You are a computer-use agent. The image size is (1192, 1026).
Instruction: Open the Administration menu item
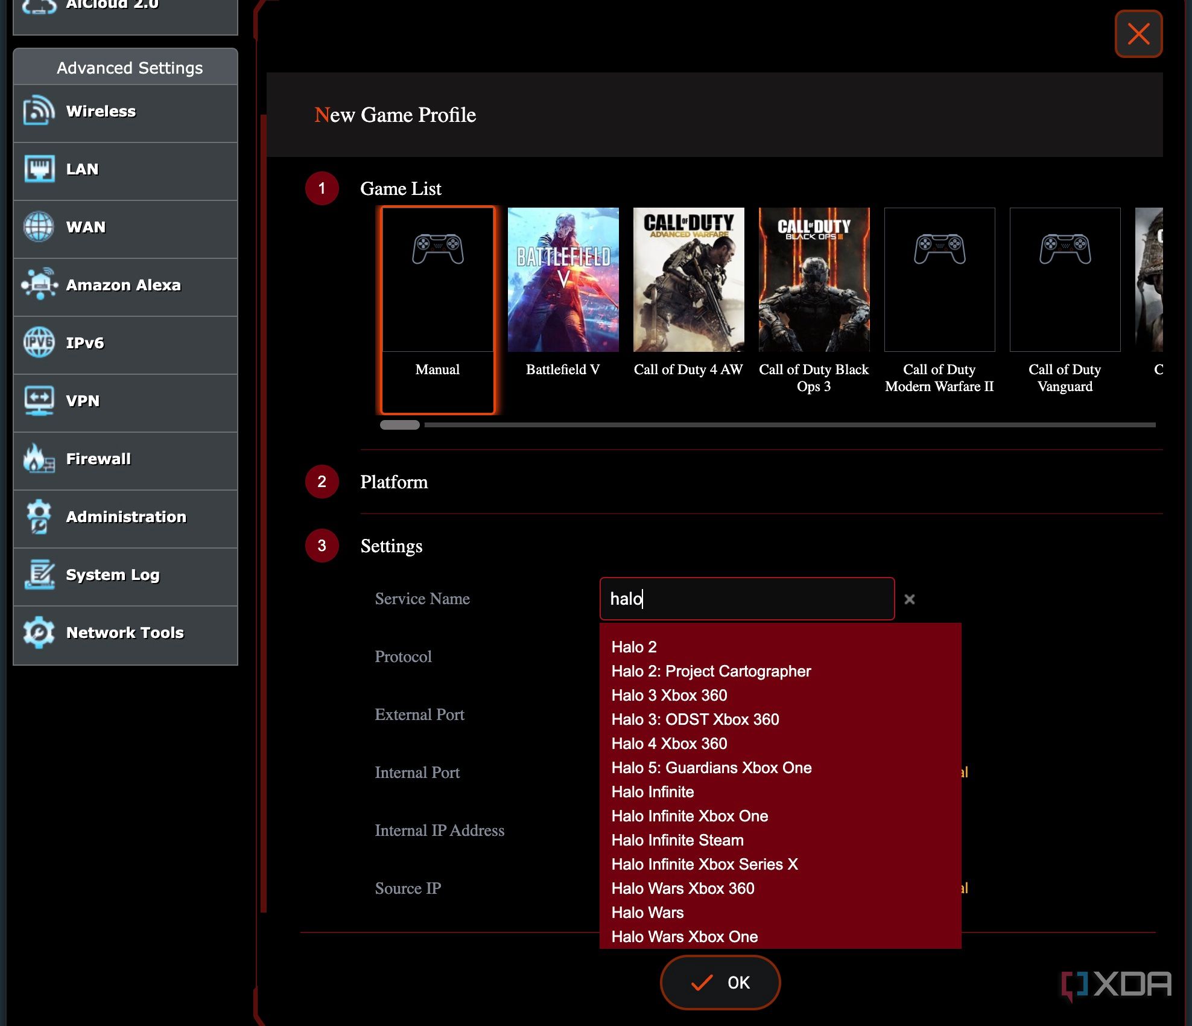click(x=125, y=517)
